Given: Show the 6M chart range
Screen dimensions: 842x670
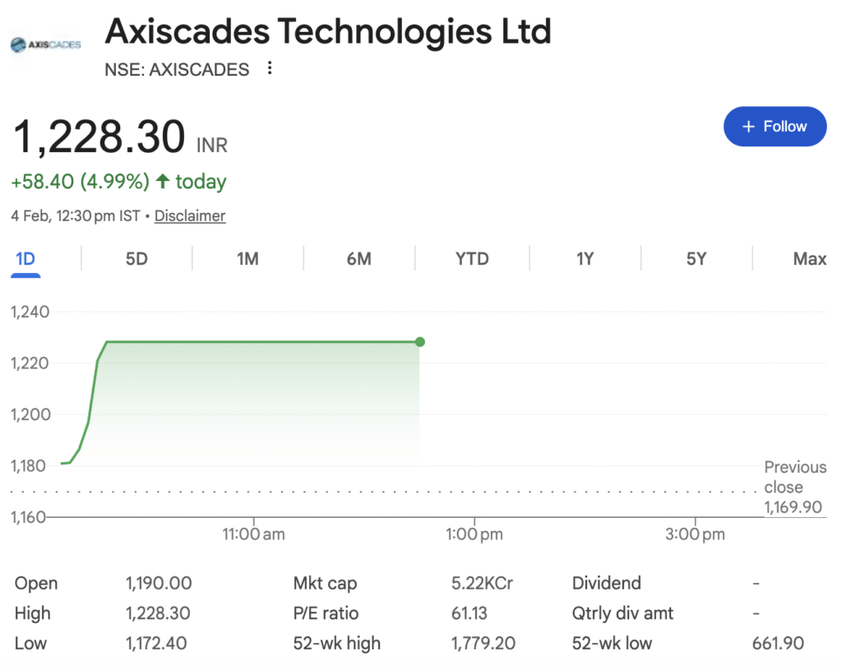Looking at the screenshot, I should coord(359,259).
